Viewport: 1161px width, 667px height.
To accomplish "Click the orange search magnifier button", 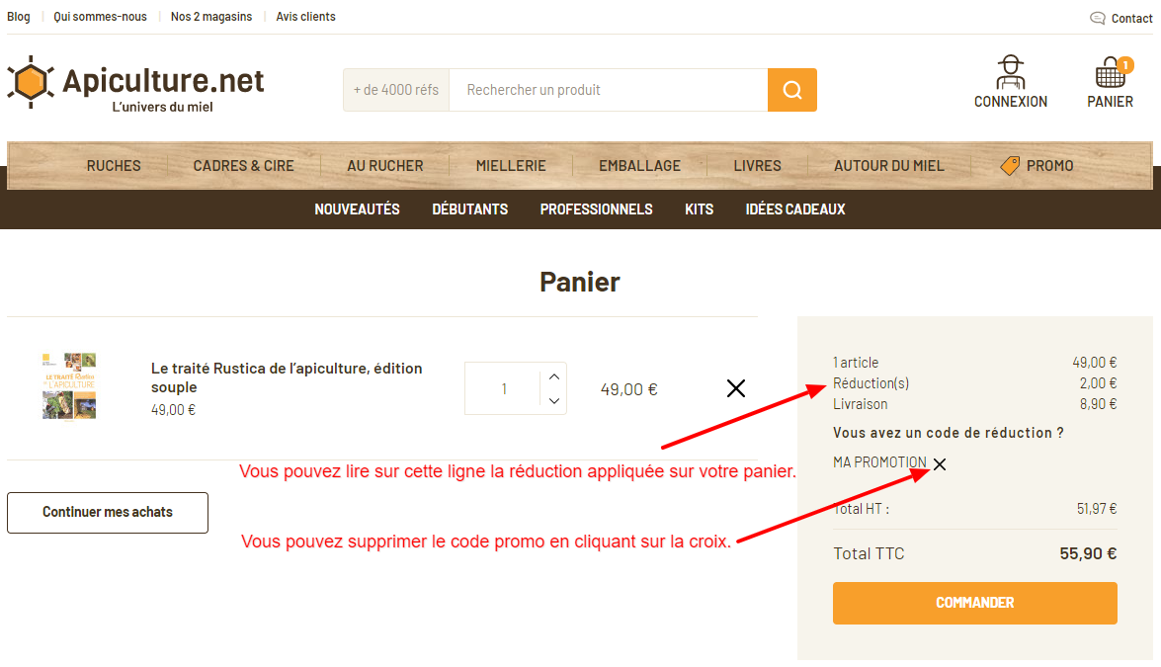I will (791, 90).
